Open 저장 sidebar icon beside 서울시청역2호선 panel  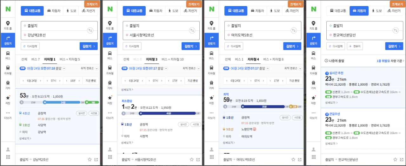click(110, 100)
